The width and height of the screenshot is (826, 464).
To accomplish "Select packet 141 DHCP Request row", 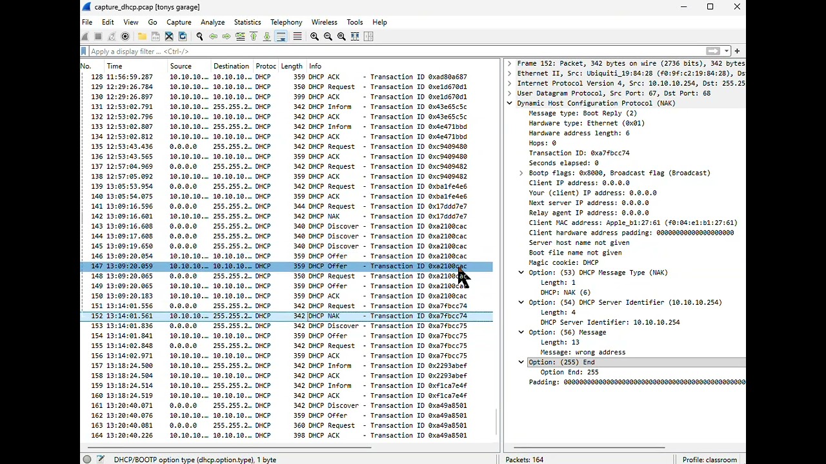I will 287,206.
